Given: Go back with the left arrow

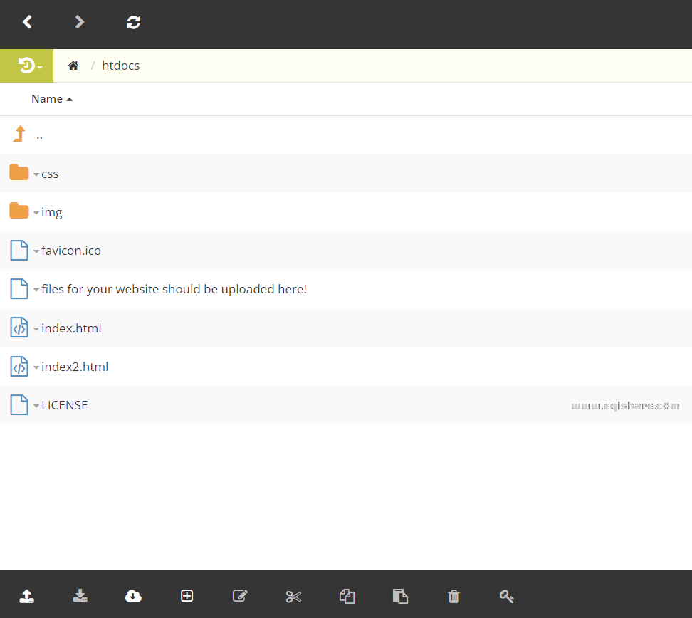Looking at the screenshot, I should [x=27, y=22].
